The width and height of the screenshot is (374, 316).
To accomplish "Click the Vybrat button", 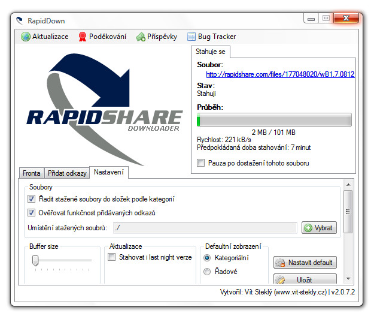I will pos(319,228).
